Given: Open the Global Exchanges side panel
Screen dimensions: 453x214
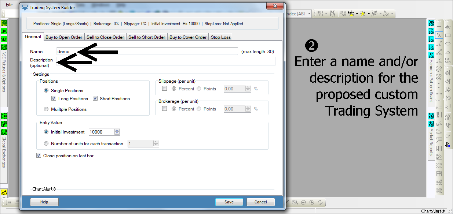Looking at the screenshot, I should coord(4,152).
